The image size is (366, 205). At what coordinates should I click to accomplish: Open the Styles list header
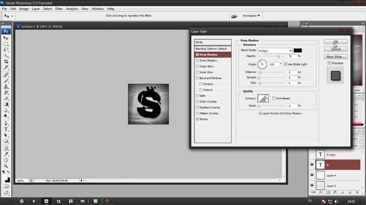point(213,42)
